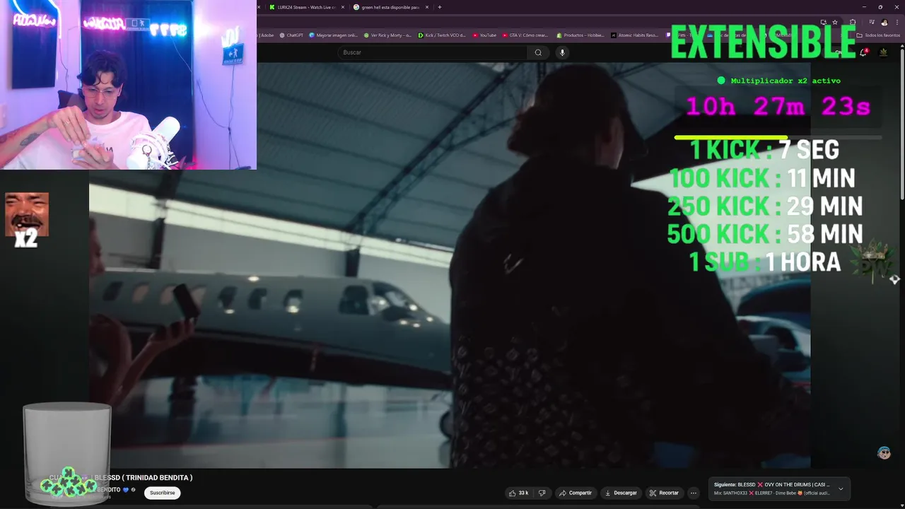The image size is (905, 509).
Task: Click the Multiplicador x2 activo label
Action: point(779,81)
